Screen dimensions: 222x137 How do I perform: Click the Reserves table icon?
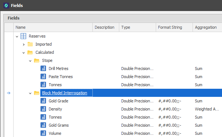click(23, 36)
